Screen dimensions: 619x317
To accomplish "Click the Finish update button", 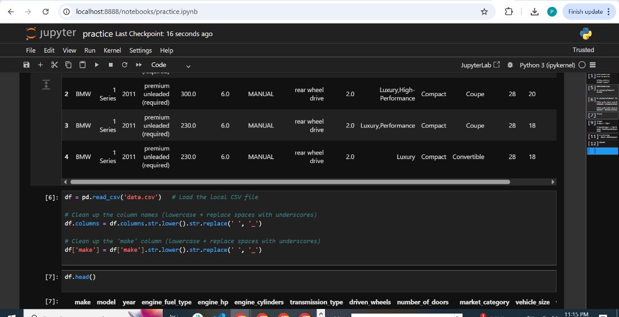I will pos(585,12).
